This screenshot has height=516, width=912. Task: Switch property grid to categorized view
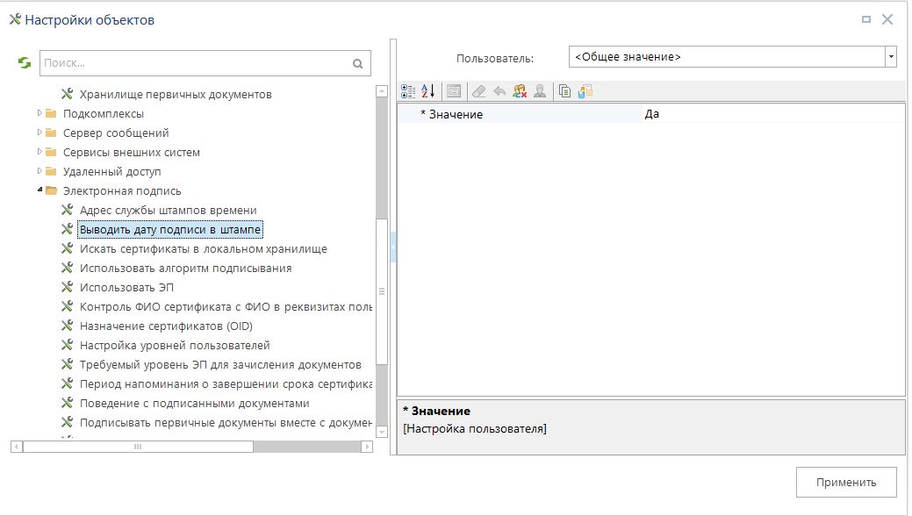408,90
